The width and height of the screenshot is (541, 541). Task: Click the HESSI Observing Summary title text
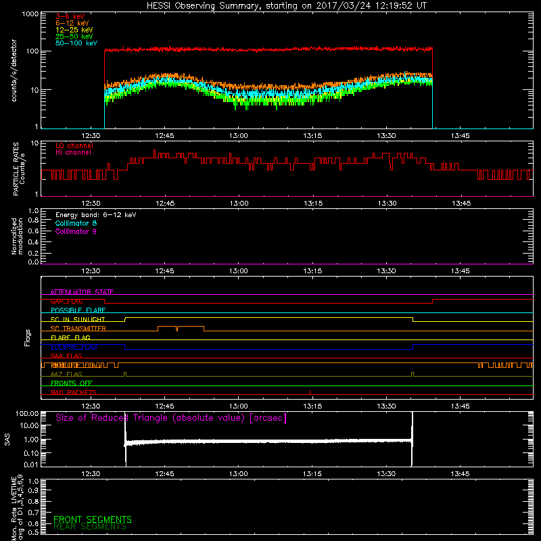287,6
